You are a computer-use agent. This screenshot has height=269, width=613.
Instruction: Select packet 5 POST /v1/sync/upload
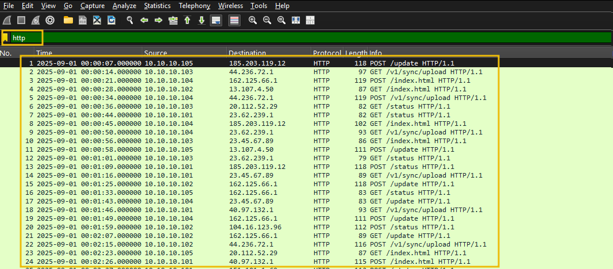pos(307,98)
